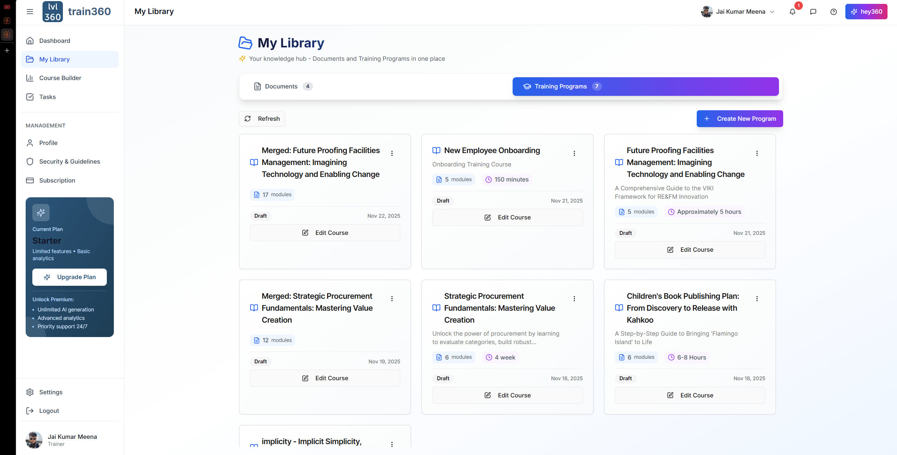Image resolution: width=897 pixels, height=455 pixels.
Task: Click the notification bell icon
Action: pos(792,12)
